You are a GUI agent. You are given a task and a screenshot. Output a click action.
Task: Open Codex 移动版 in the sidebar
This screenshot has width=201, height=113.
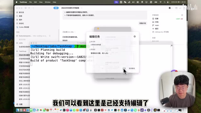pos(23,27)
